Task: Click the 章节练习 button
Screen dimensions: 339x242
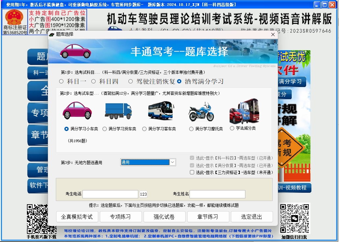Action: [x=208, y=217]
